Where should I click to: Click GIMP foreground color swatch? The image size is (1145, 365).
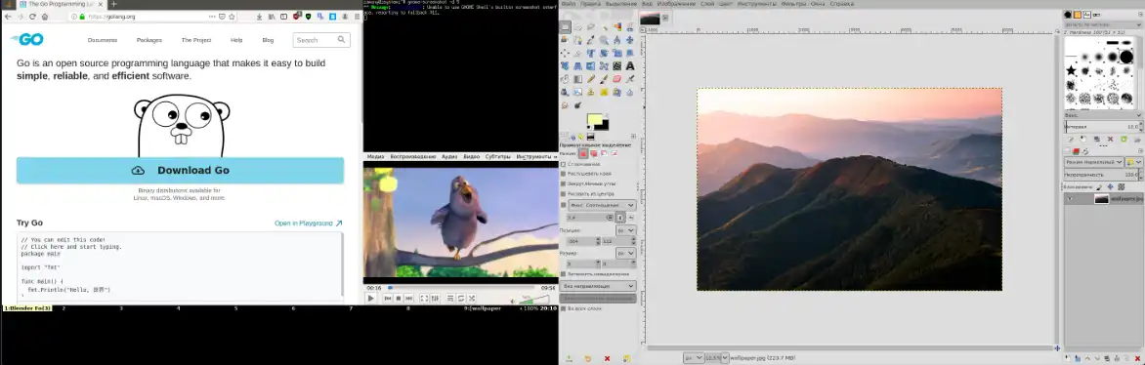pos(594,120)
